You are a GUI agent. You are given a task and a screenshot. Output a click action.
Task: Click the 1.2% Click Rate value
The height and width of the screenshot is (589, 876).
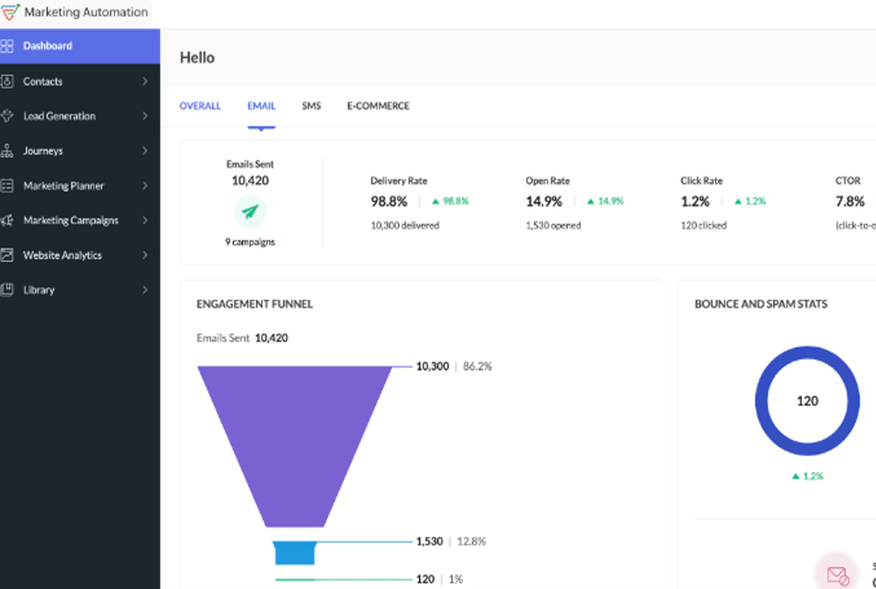[695, 201]
